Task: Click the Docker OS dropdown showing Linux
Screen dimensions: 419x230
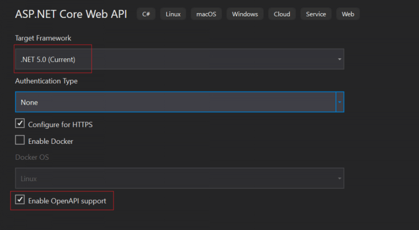Action: (x=175, y=178)
